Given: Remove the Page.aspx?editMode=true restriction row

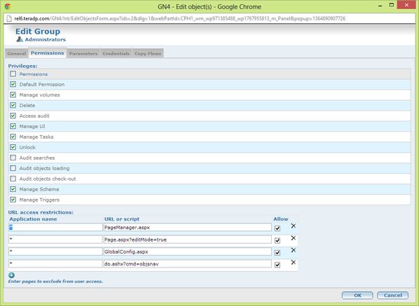Looking at the screenshot, I should click(x=294, y=238).
